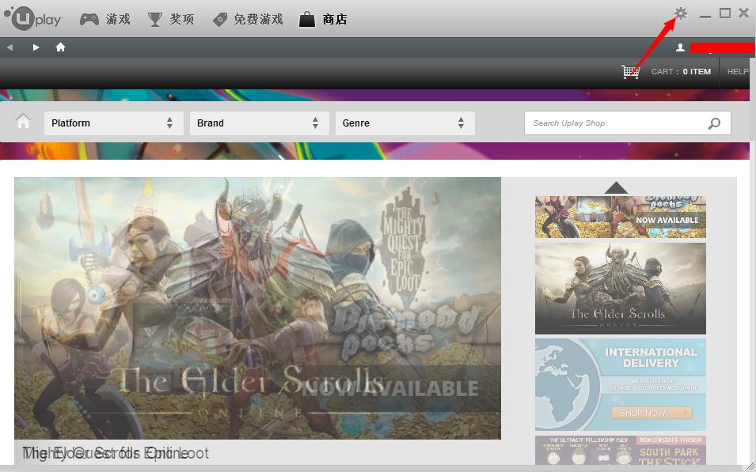756x472 pixels.
Task: Expand the Genre dropdown
Action: [405, 123]
